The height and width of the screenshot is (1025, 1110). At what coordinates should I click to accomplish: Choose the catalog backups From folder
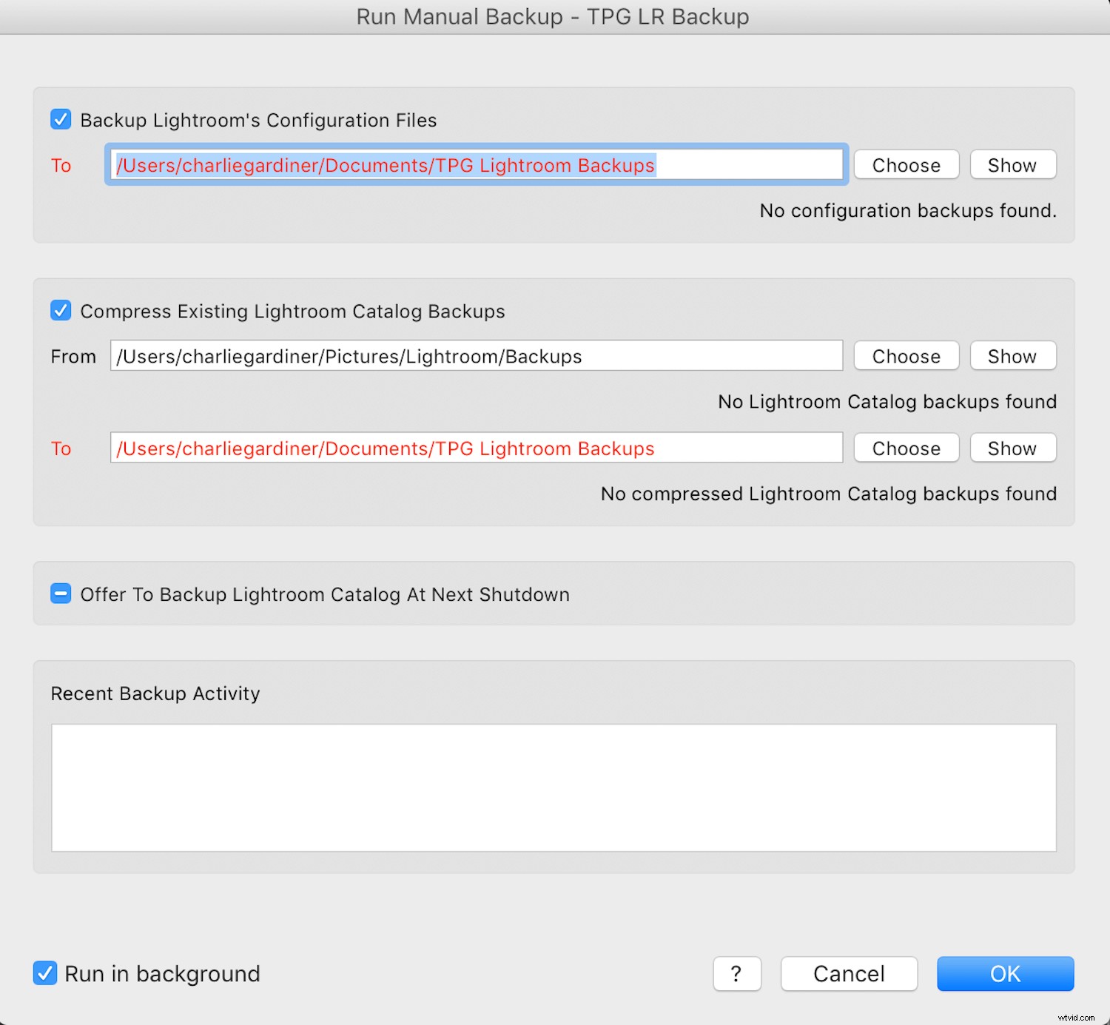pos(906,356)
